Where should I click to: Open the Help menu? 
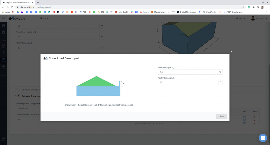click(241, 18)
